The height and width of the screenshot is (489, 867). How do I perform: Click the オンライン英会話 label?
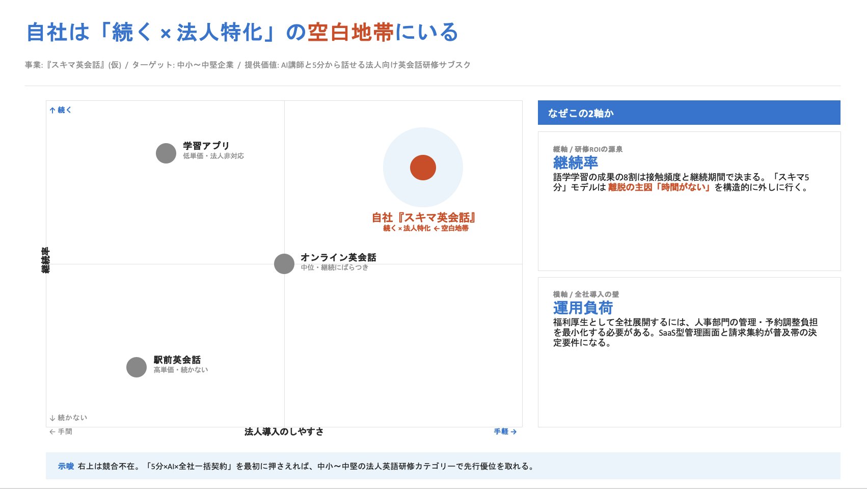click(338, 257)
